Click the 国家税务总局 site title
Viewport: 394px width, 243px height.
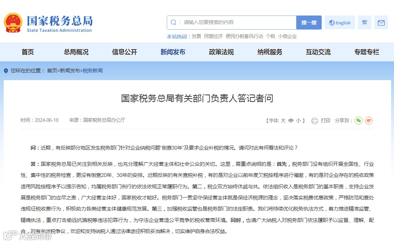(60, 21)
